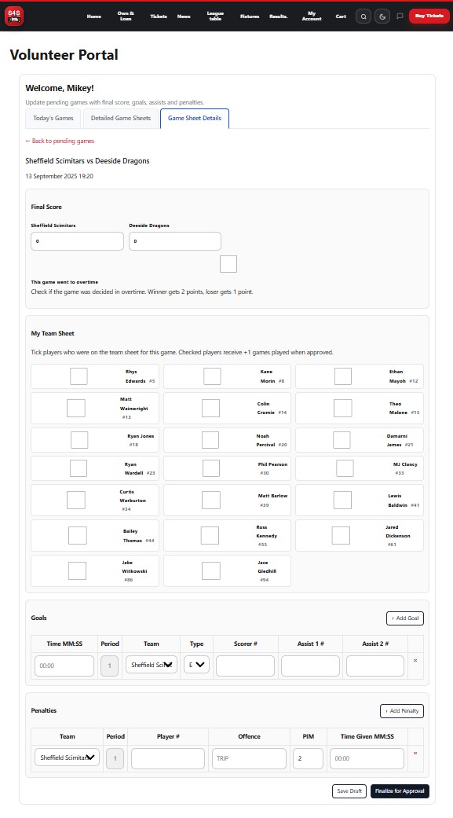
Task: Focus Assist 2 # field
Action: [x=374, y=666]
